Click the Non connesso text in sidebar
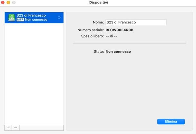Screen dimensions: 196x134 [x=36, y=20]
